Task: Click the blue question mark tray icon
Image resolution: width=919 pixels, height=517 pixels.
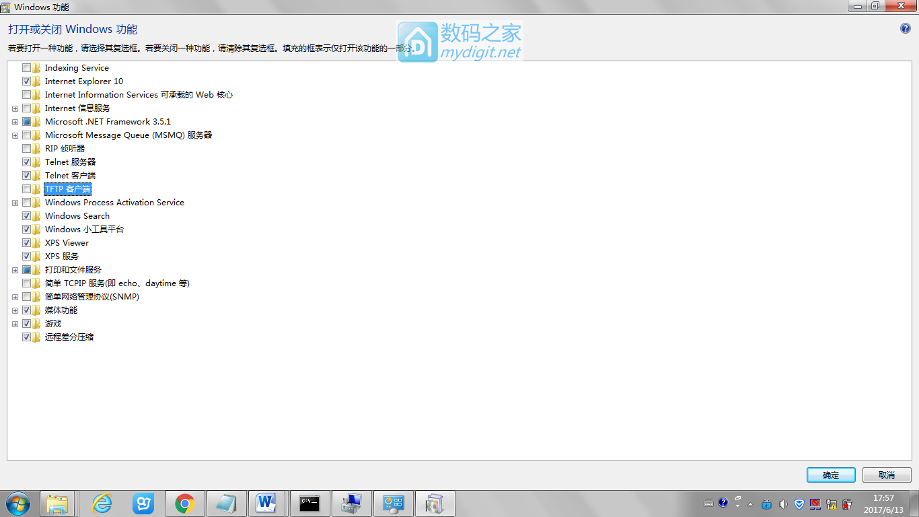Action: pos(723,503)
